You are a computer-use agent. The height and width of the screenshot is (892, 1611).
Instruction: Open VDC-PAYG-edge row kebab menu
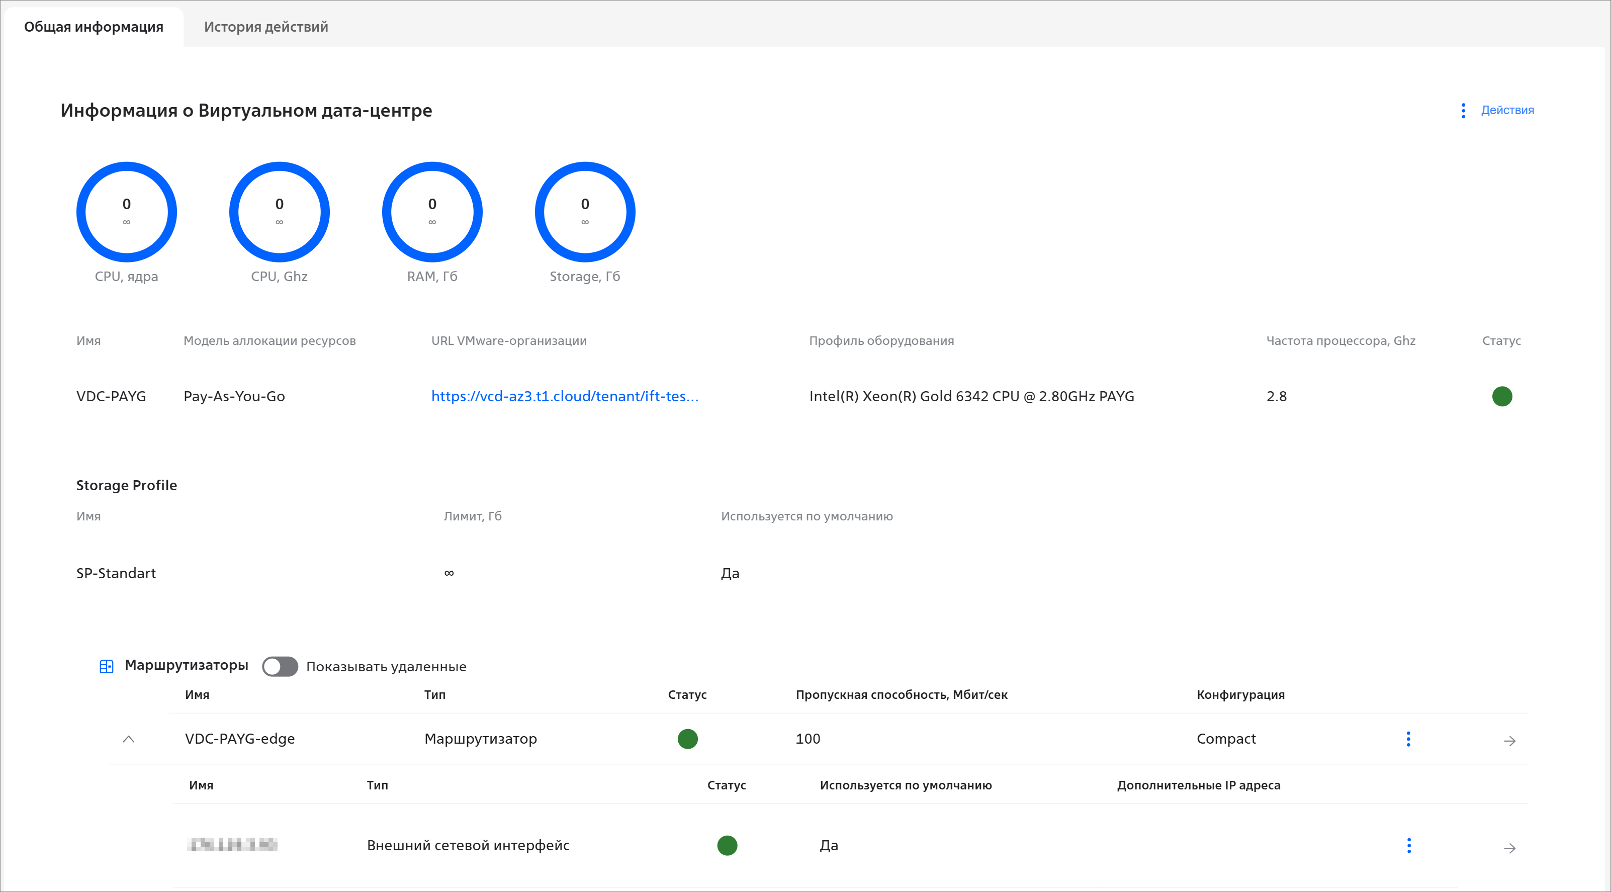click(x=1408, y=739)
